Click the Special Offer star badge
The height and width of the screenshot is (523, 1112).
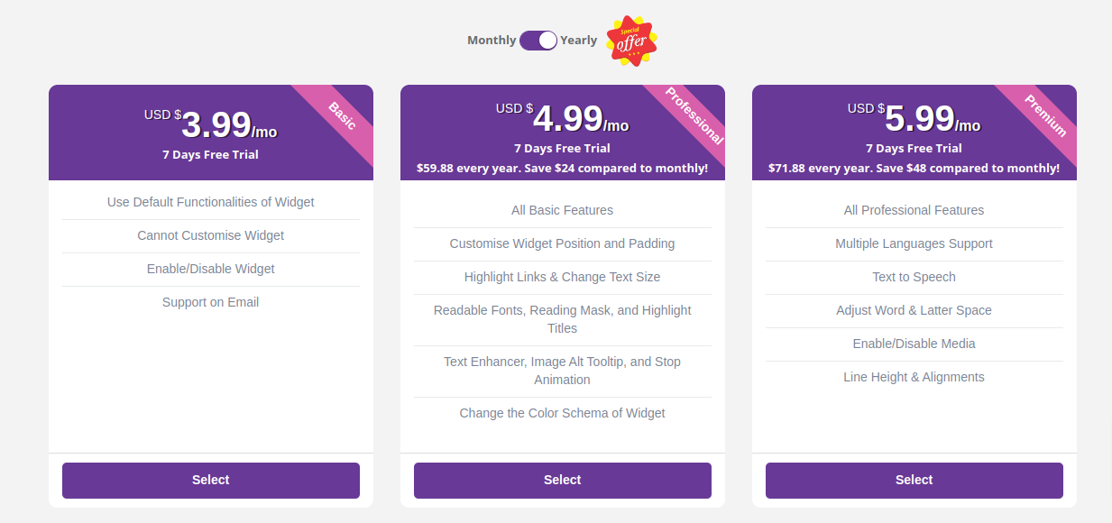[631, 41]
